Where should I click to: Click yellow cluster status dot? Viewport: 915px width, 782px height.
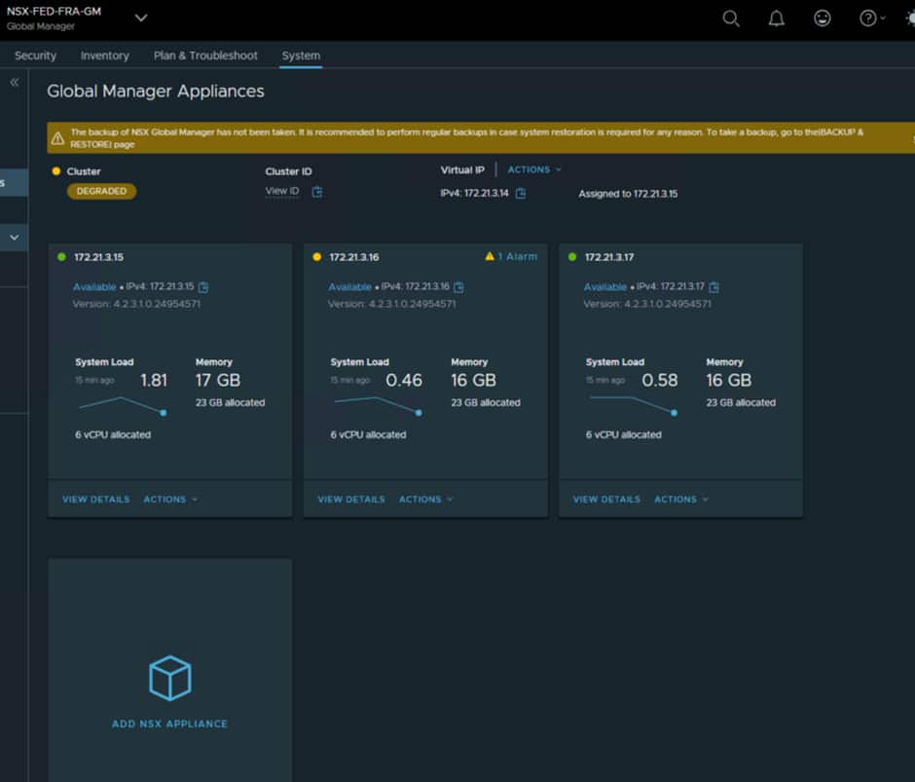click(x=56, y=171)
